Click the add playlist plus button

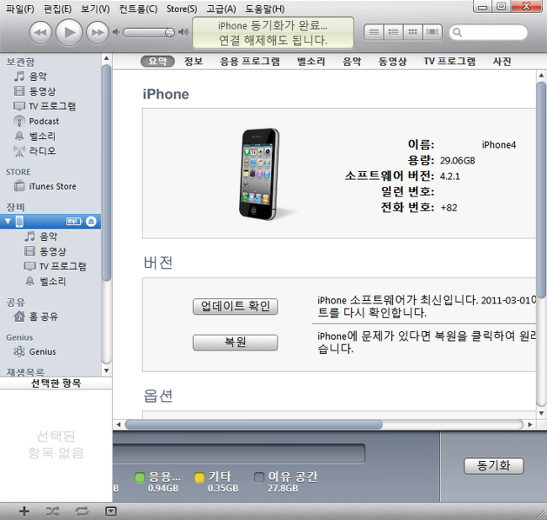point(24,512)
